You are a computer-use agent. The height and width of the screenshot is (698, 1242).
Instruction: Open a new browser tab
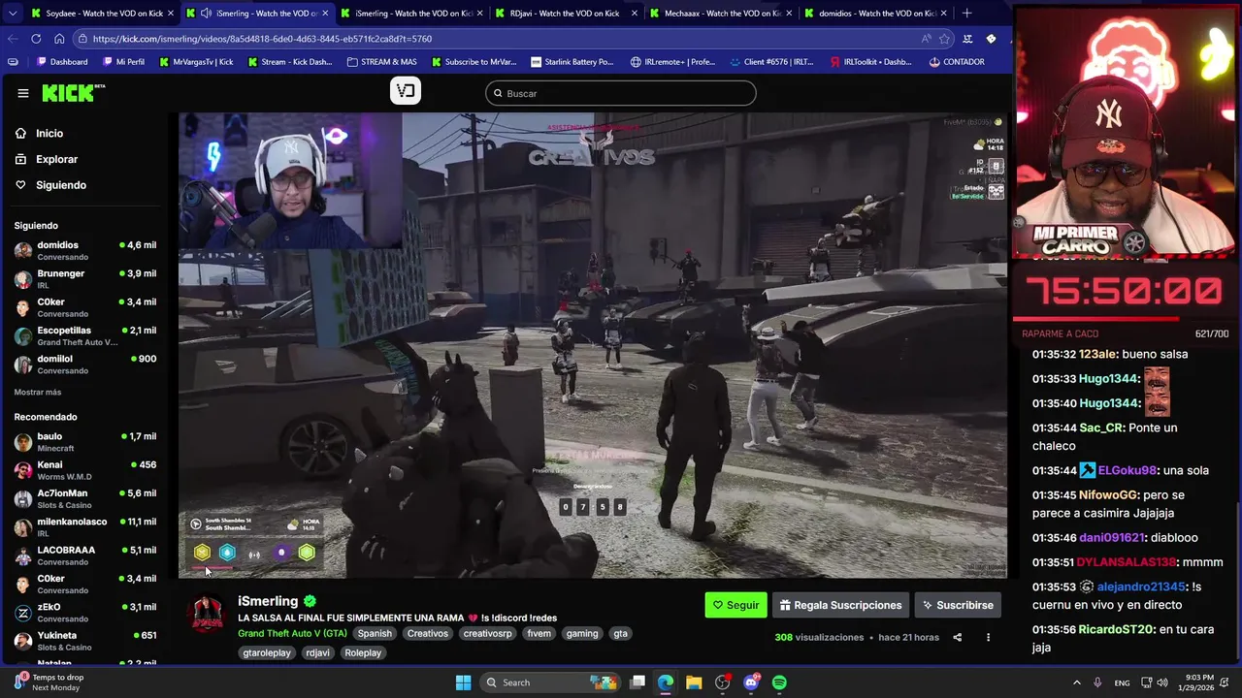click(966, 14)
